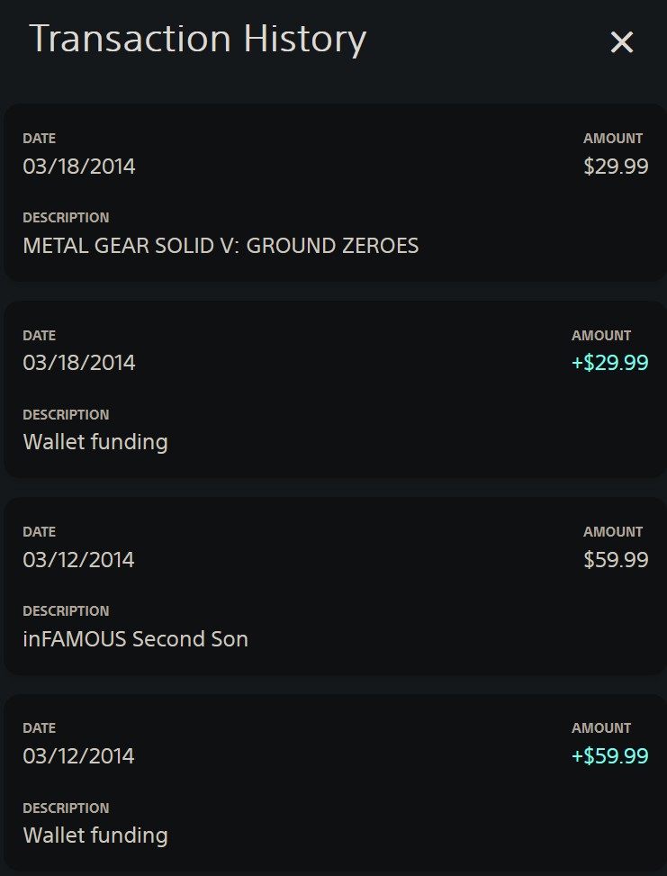Screen dimensions: 667x876
Task: Click the Transaction History heading
Action: [198, 40]
